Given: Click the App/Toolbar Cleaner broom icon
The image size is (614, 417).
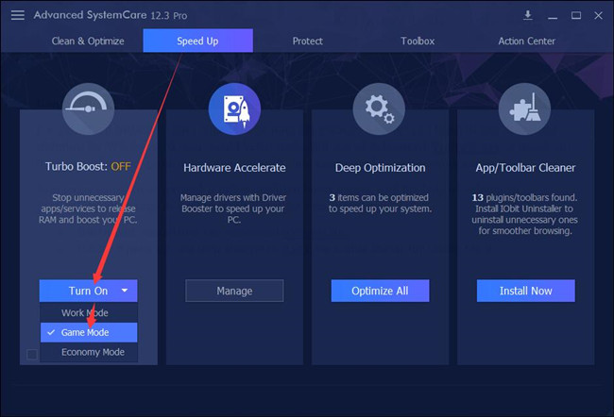Looking at the screenshot, I should (524, 108).
